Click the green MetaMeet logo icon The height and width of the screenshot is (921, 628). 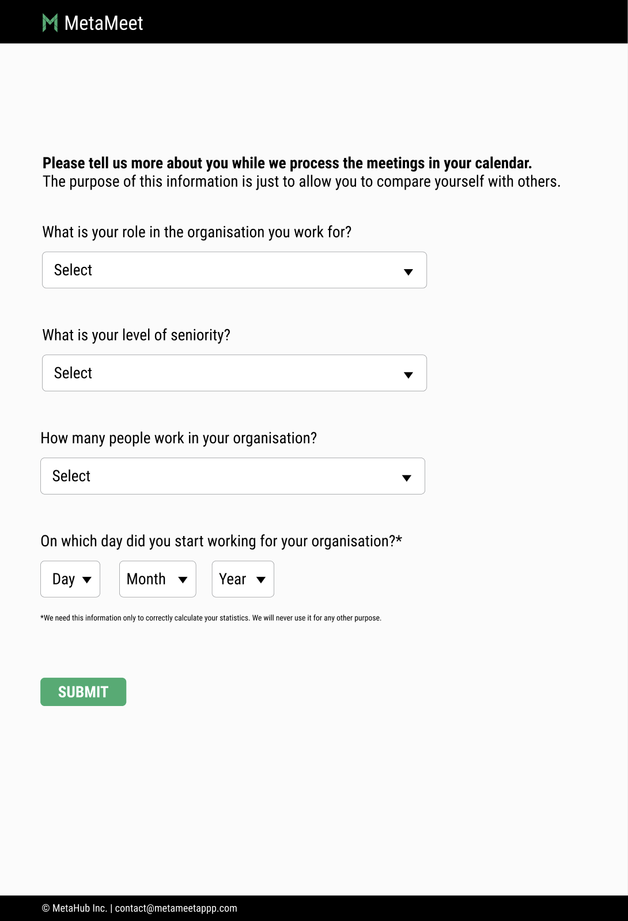[x=50, y=23]
